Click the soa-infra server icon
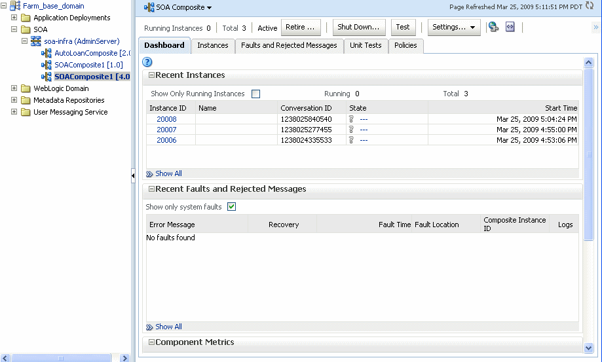 click(x=36, y=41)
